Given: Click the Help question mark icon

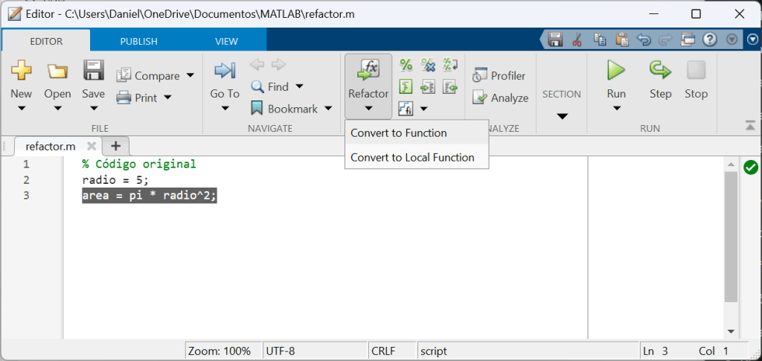Looking at the screenshot, I should (710, 39).
